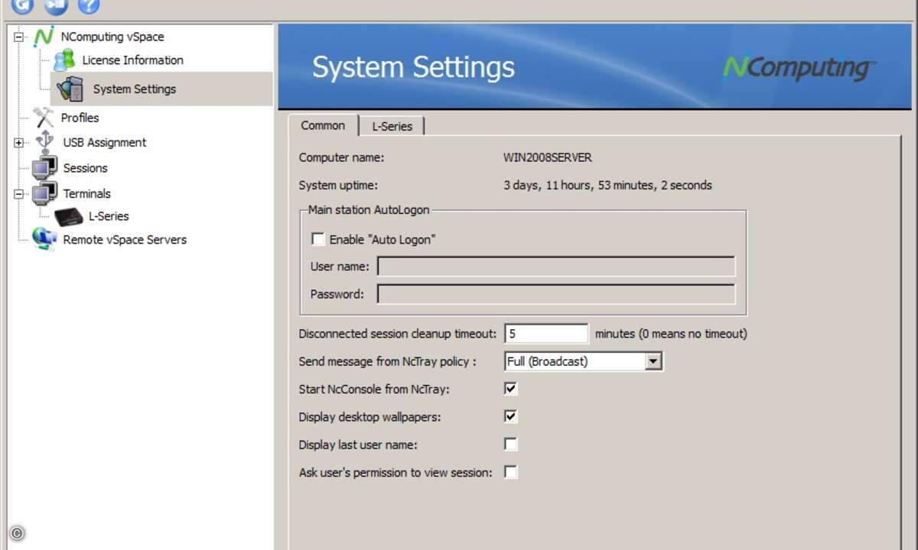
Task: Click the Password input field
Action: point(556,294)
